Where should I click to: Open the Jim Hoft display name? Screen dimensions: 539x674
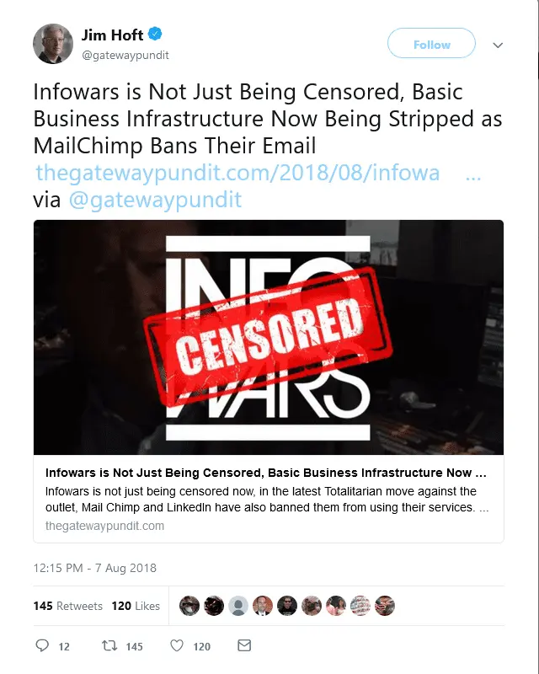tap(112, 35)
